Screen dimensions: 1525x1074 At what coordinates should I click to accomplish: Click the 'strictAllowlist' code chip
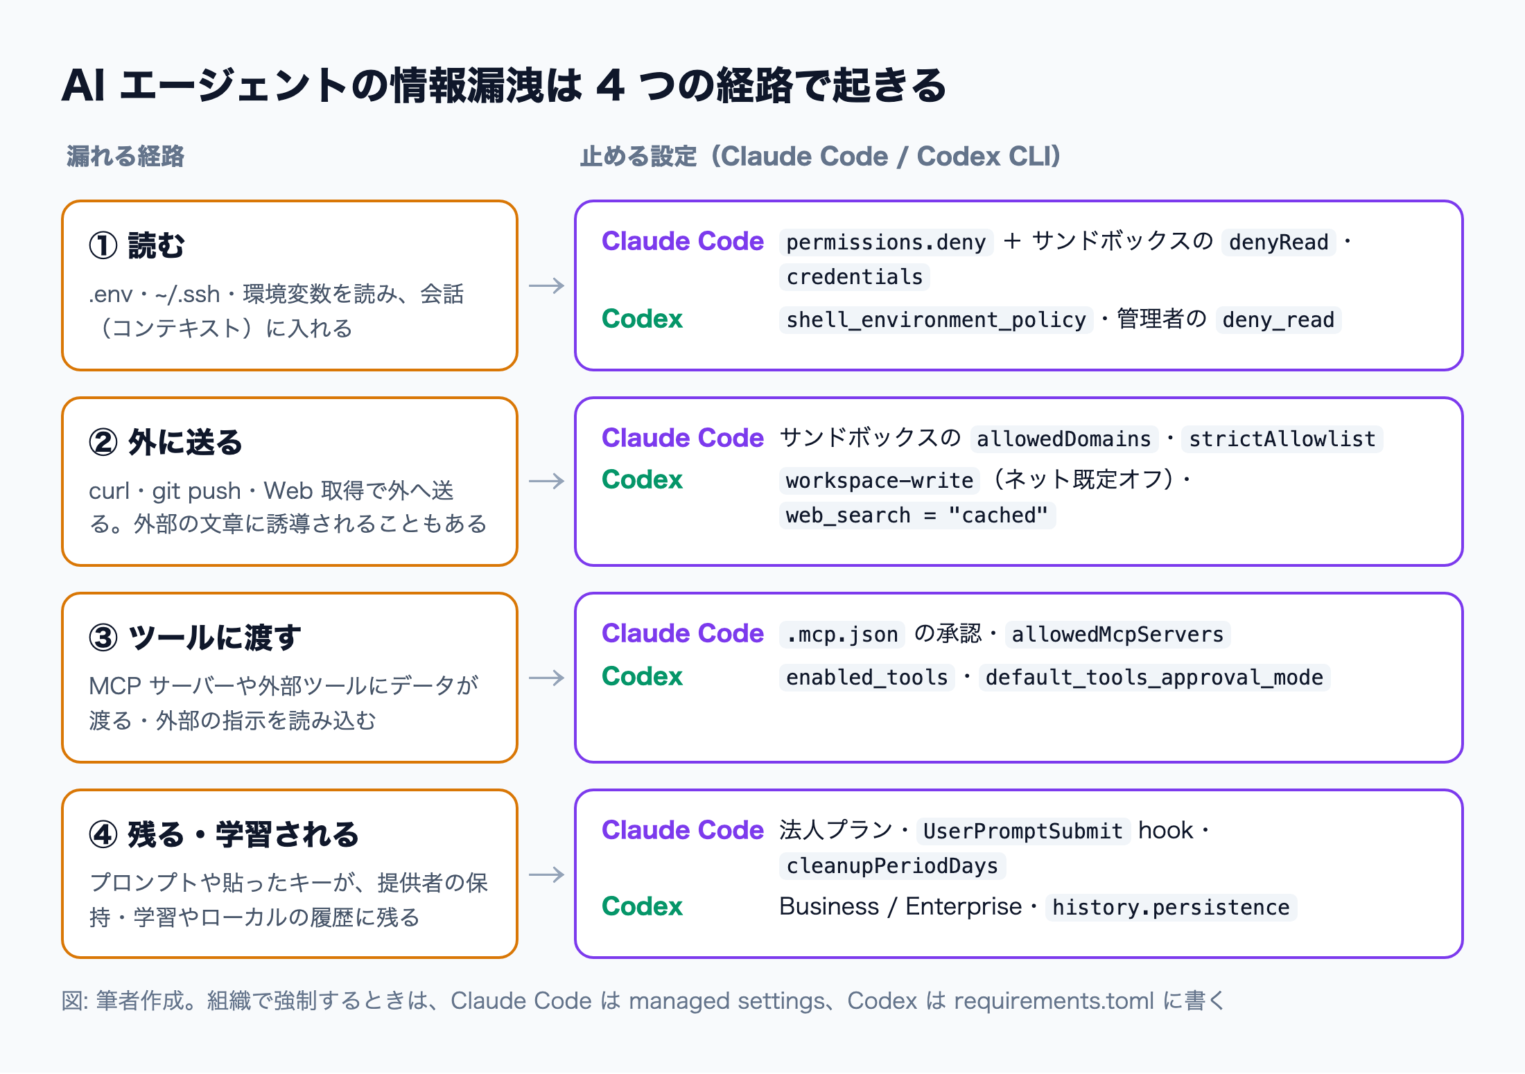click(1282, 439)
